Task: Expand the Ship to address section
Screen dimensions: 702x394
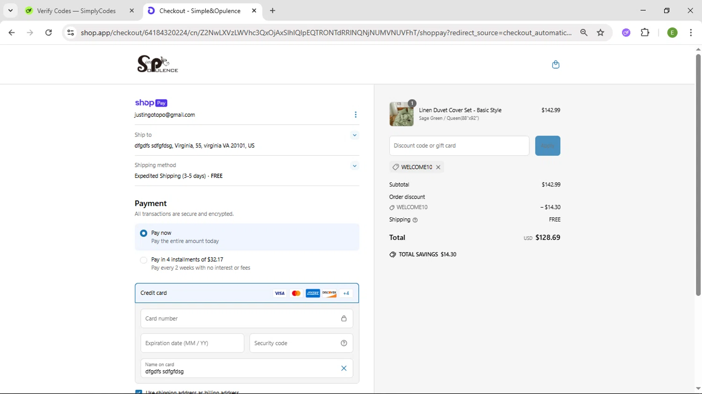Action: (x=355, y=135)
